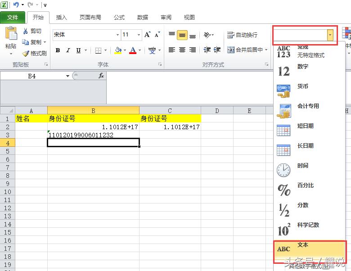Toggle Underline formatting

78,50
